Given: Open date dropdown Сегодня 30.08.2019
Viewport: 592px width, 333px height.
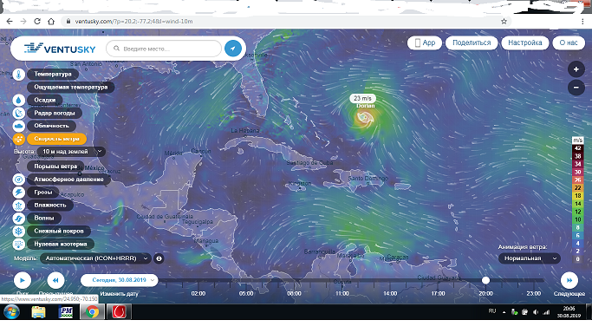Looking at the screenshot, I should [119, 280].
